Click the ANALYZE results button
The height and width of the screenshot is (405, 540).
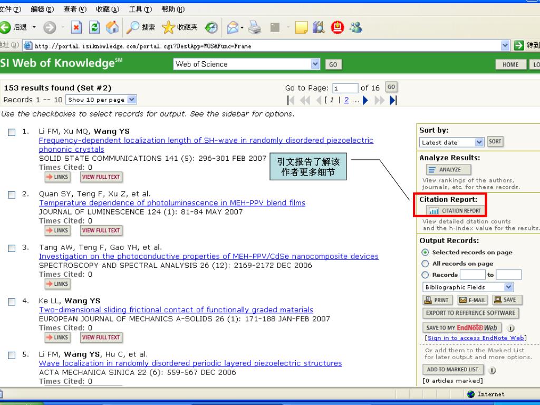point(448,169)
